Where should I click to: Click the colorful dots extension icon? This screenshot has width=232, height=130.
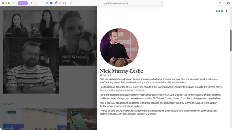coord(60,3)
